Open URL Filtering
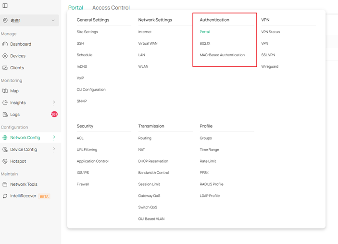 (87, 150)
